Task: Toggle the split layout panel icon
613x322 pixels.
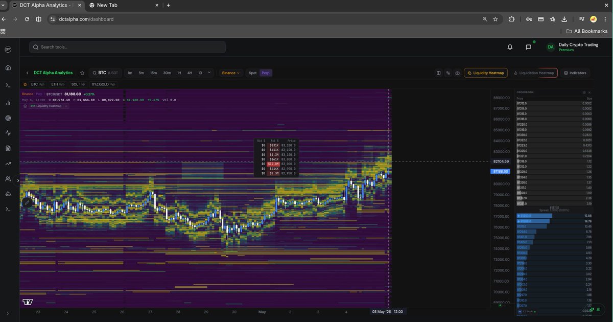Action: click(x=438, y=73)
